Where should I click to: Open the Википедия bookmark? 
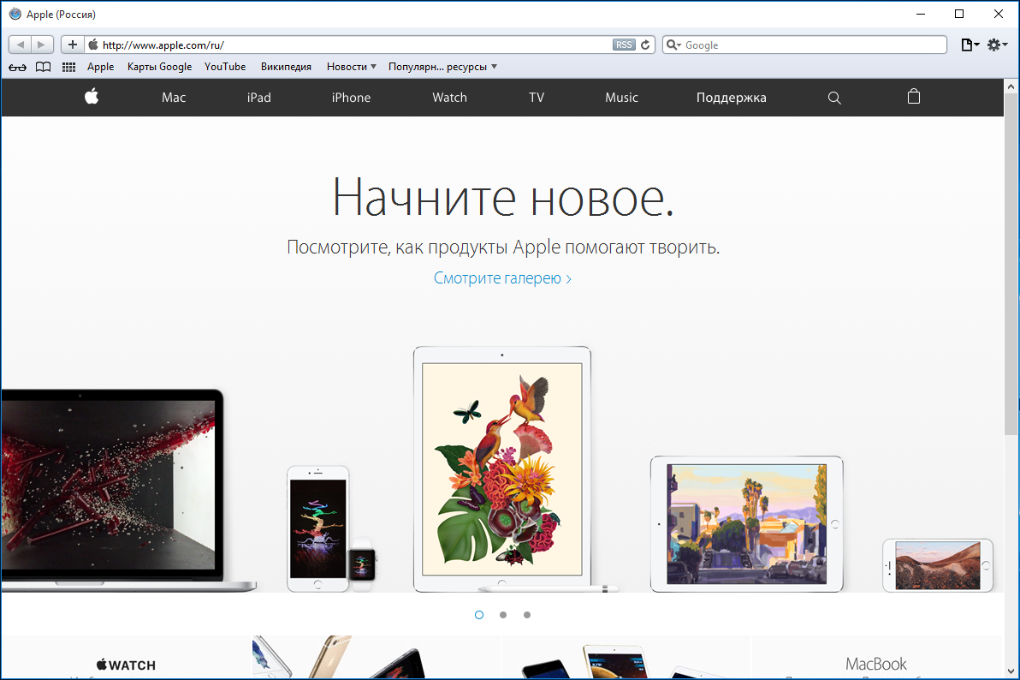click(286, 67)
